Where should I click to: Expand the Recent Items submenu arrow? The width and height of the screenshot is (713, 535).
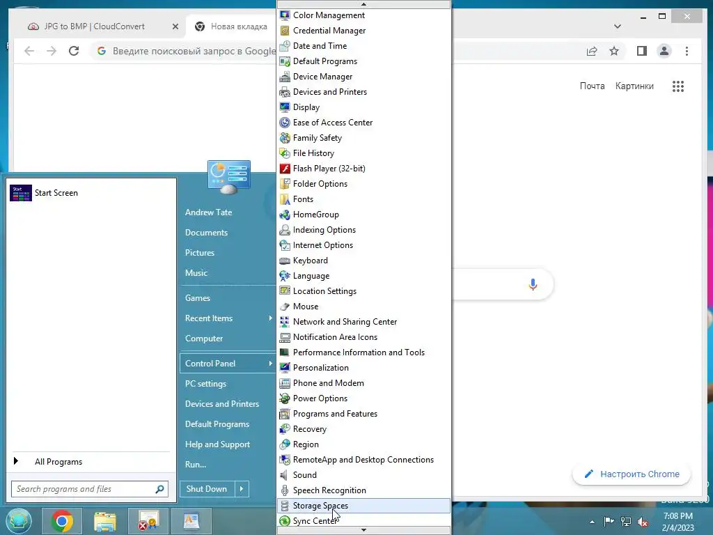coord(271,318)
